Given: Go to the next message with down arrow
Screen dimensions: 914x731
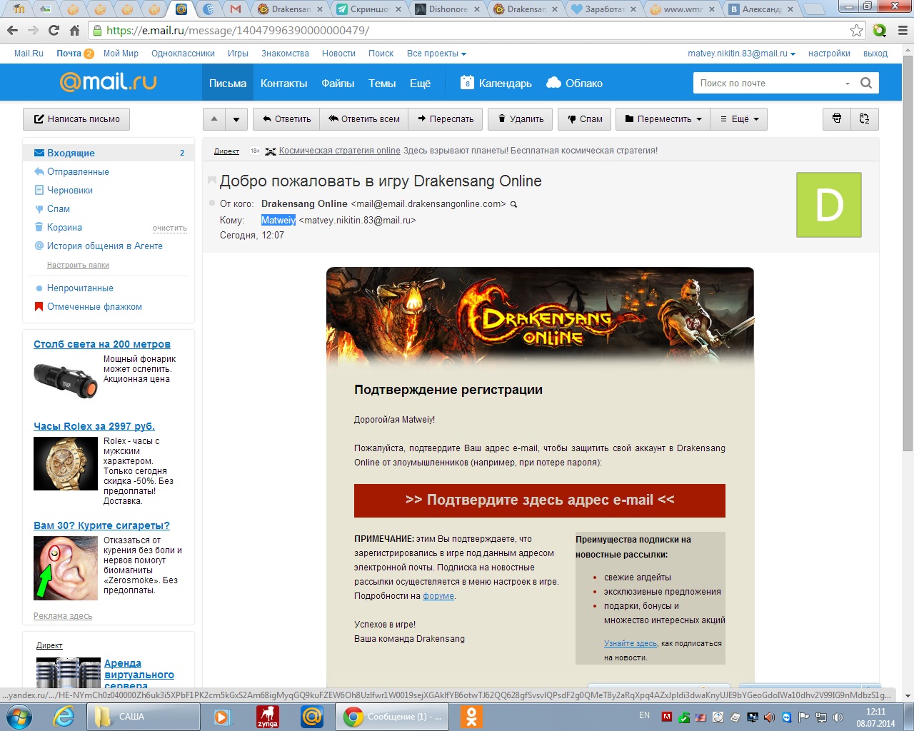Looking at the screenshot, I should [x=236, y=119].
